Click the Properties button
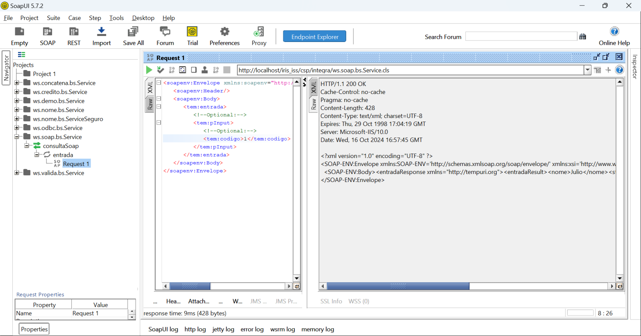The height and width of the screenshot is (336, 641). pos(34,329)
